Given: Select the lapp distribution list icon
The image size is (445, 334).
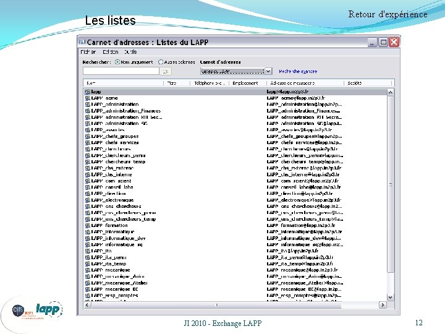Looking at the screenshot, I should (88, 92).
